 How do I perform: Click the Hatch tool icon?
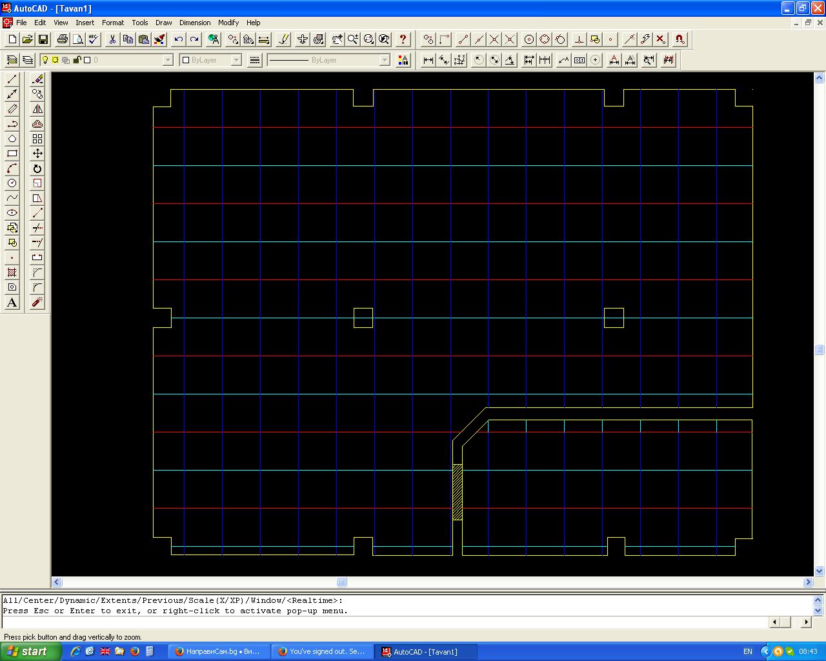pyautogui.click(x=12, y=272)
